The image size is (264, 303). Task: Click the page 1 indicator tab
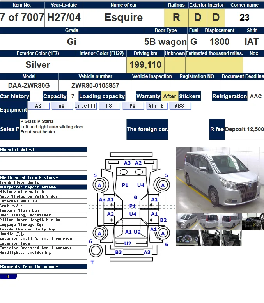pyautogui.click(x=8, y=277)
